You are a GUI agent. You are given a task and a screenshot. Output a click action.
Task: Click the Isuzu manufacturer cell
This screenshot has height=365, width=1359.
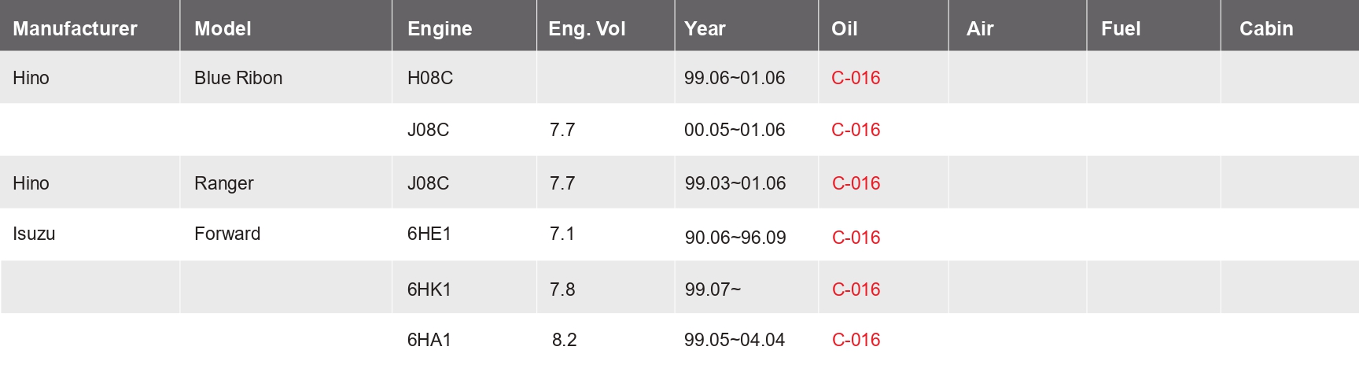tap(34, 234)
